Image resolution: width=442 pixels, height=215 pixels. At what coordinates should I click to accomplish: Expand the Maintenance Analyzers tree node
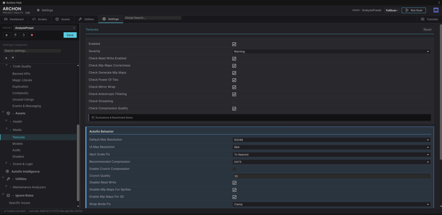point(7,186)
